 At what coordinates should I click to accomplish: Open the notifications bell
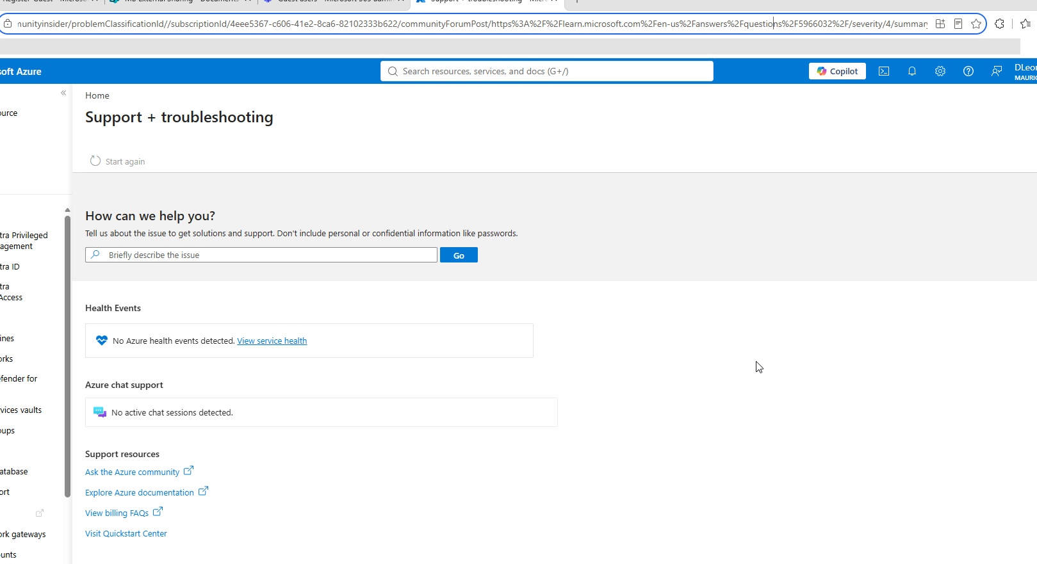point(912,71)
